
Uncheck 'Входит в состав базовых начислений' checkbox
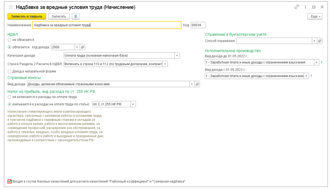click(x=10, y=182)
